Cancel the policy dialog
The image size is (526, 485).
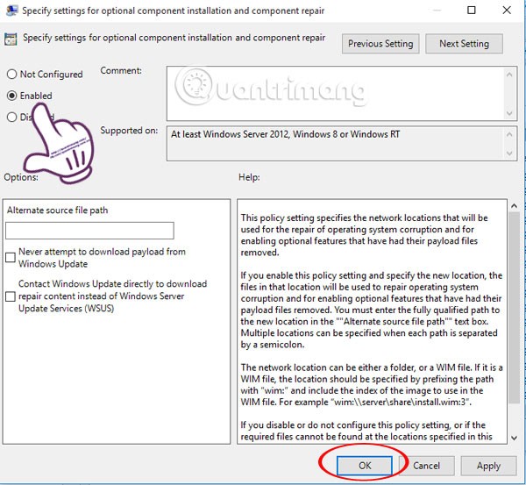(426, 465)
